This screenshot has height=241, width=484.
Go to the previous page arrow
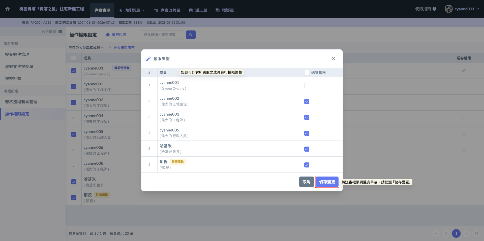pyautogui.click(x=446, y=233)
